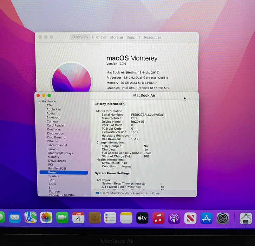Image resolution: width=255 pixels, height=246 pixels.
Task: Launch News from the Dock
Action: tap(190, 218)
